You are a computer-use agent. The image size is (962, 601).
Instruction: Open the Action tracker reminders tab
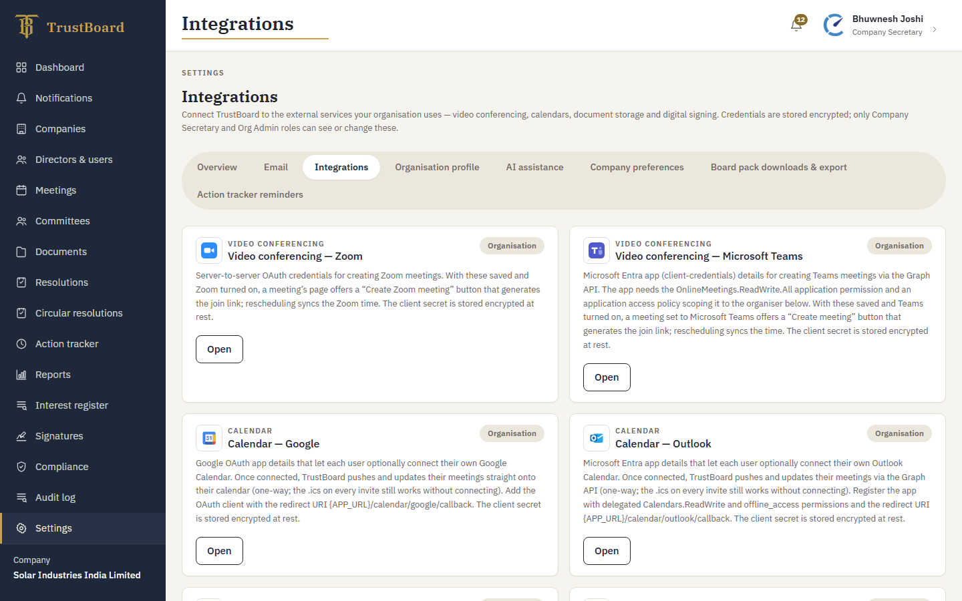[x=250, y=194]
